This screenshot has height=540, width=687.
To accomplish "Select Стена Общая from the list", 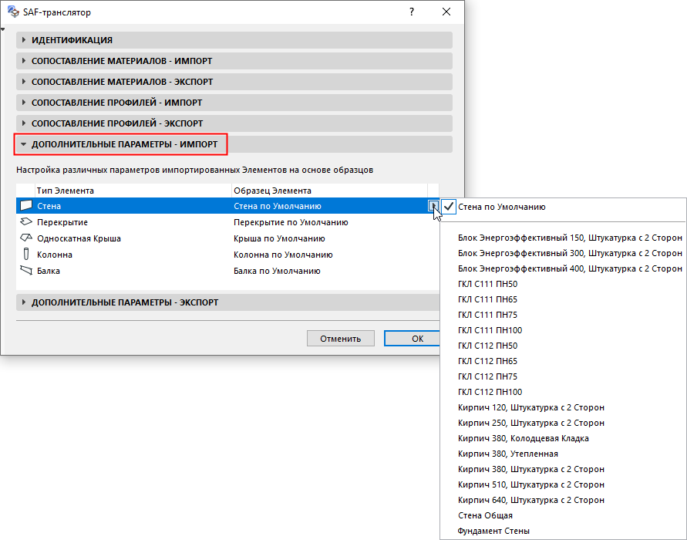I will (x=564, y=515).
